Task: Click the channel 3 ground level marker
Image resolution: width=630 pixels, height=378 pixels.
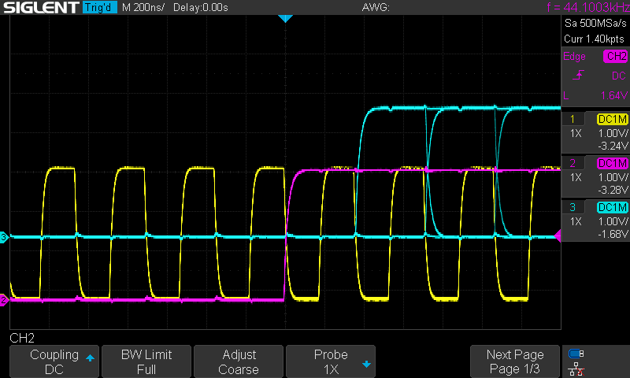Action: [4, 237]
